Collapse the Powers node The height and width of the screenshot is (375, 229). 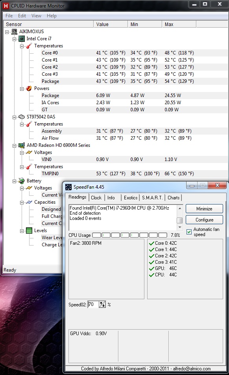(22, 89)
